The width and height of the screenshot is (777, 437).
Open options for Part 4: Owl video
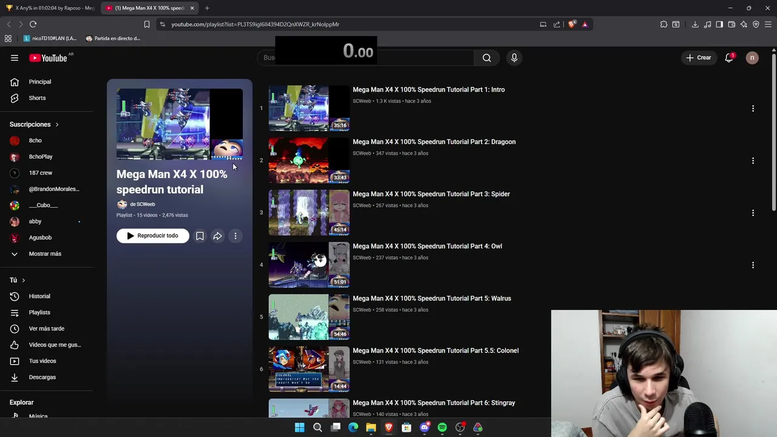click(x=753, y=265)
